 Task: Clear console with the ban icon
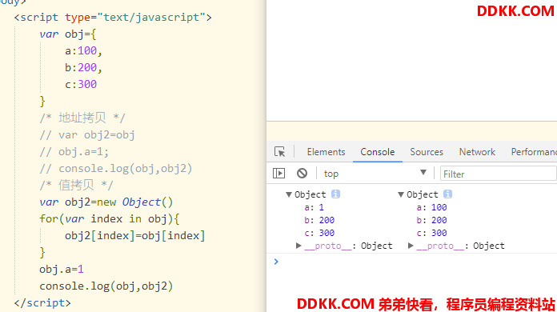pyautogui.click(x=302, y=174)
